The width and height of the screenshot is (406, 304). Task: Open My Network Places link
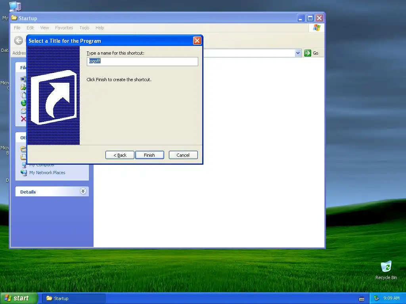(x=47, y=173)
